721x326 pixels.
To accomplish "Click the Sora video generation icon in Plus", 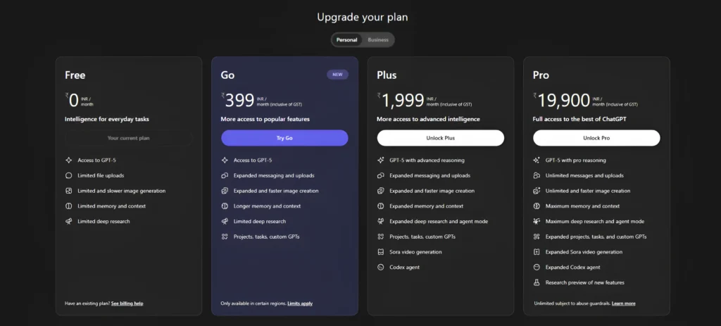I will (381, 252).
